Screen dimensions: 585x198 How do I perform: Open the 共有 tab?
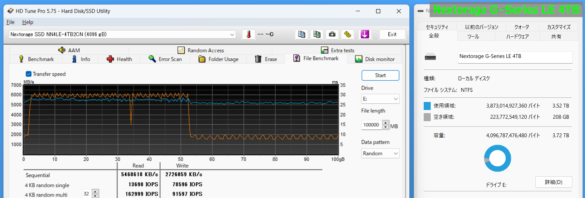pos(556,36)
